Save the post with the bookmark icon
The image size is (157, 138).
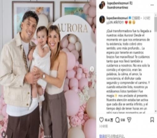(x=152, y=120)
